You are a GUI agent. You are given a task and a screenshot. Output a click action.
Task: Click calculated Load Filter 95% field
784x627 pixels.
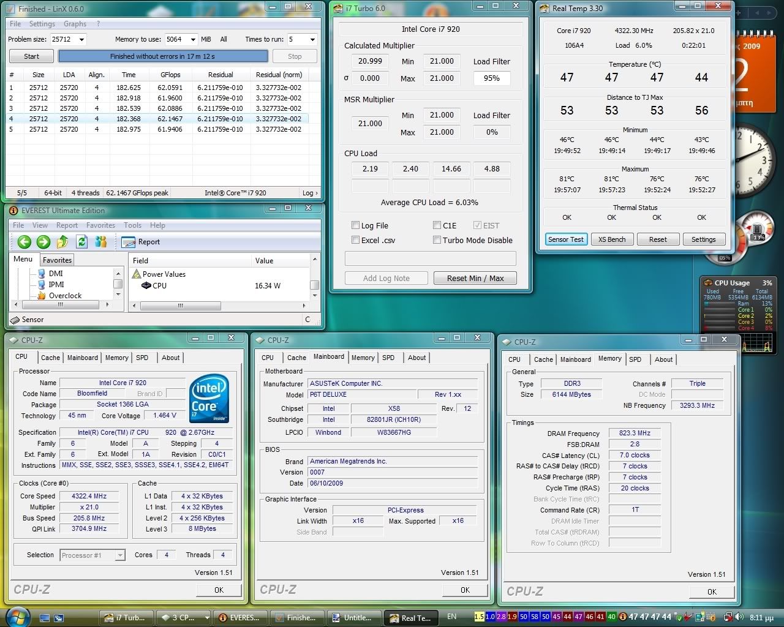[492, 78]
